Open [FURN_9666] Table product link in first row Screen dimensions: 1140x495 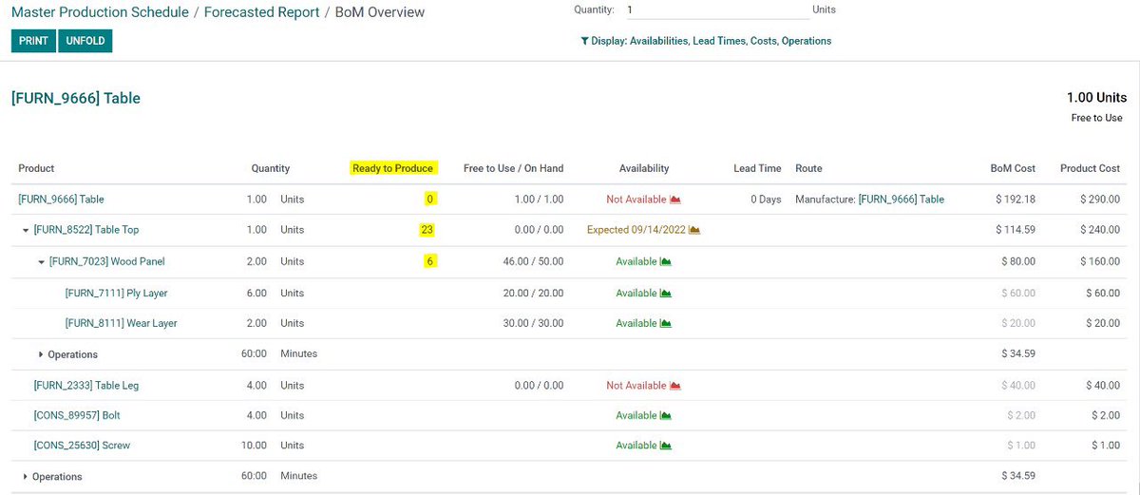tap(61, 200)
